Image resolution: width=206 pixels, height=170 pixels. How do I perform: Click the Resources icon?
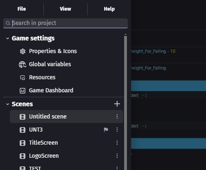pyautogui.click(x=23, y=78)
